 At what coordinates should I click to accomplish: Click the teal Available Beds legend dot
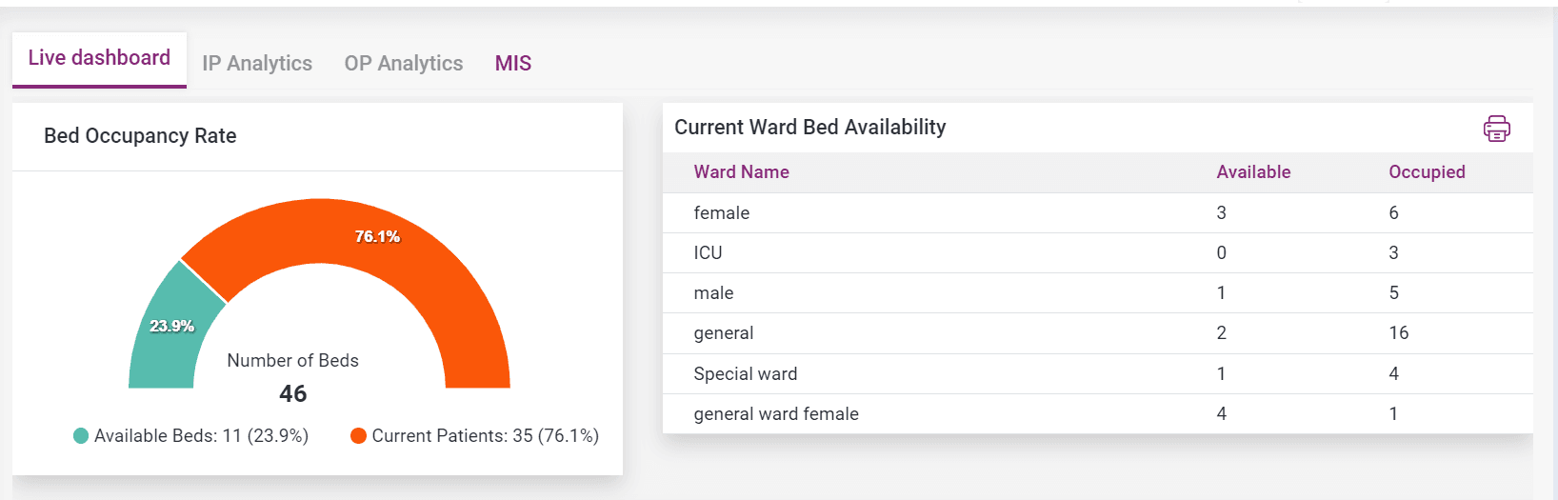point(81,436)
